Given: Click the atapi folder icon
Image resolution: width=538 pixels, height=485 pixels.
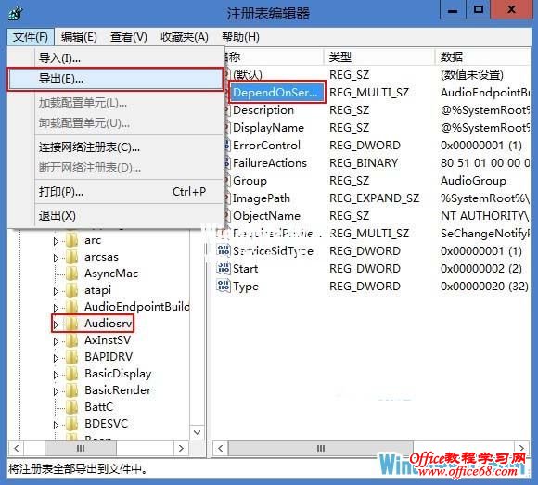Looking at the screenshot, I should (71, 290).
